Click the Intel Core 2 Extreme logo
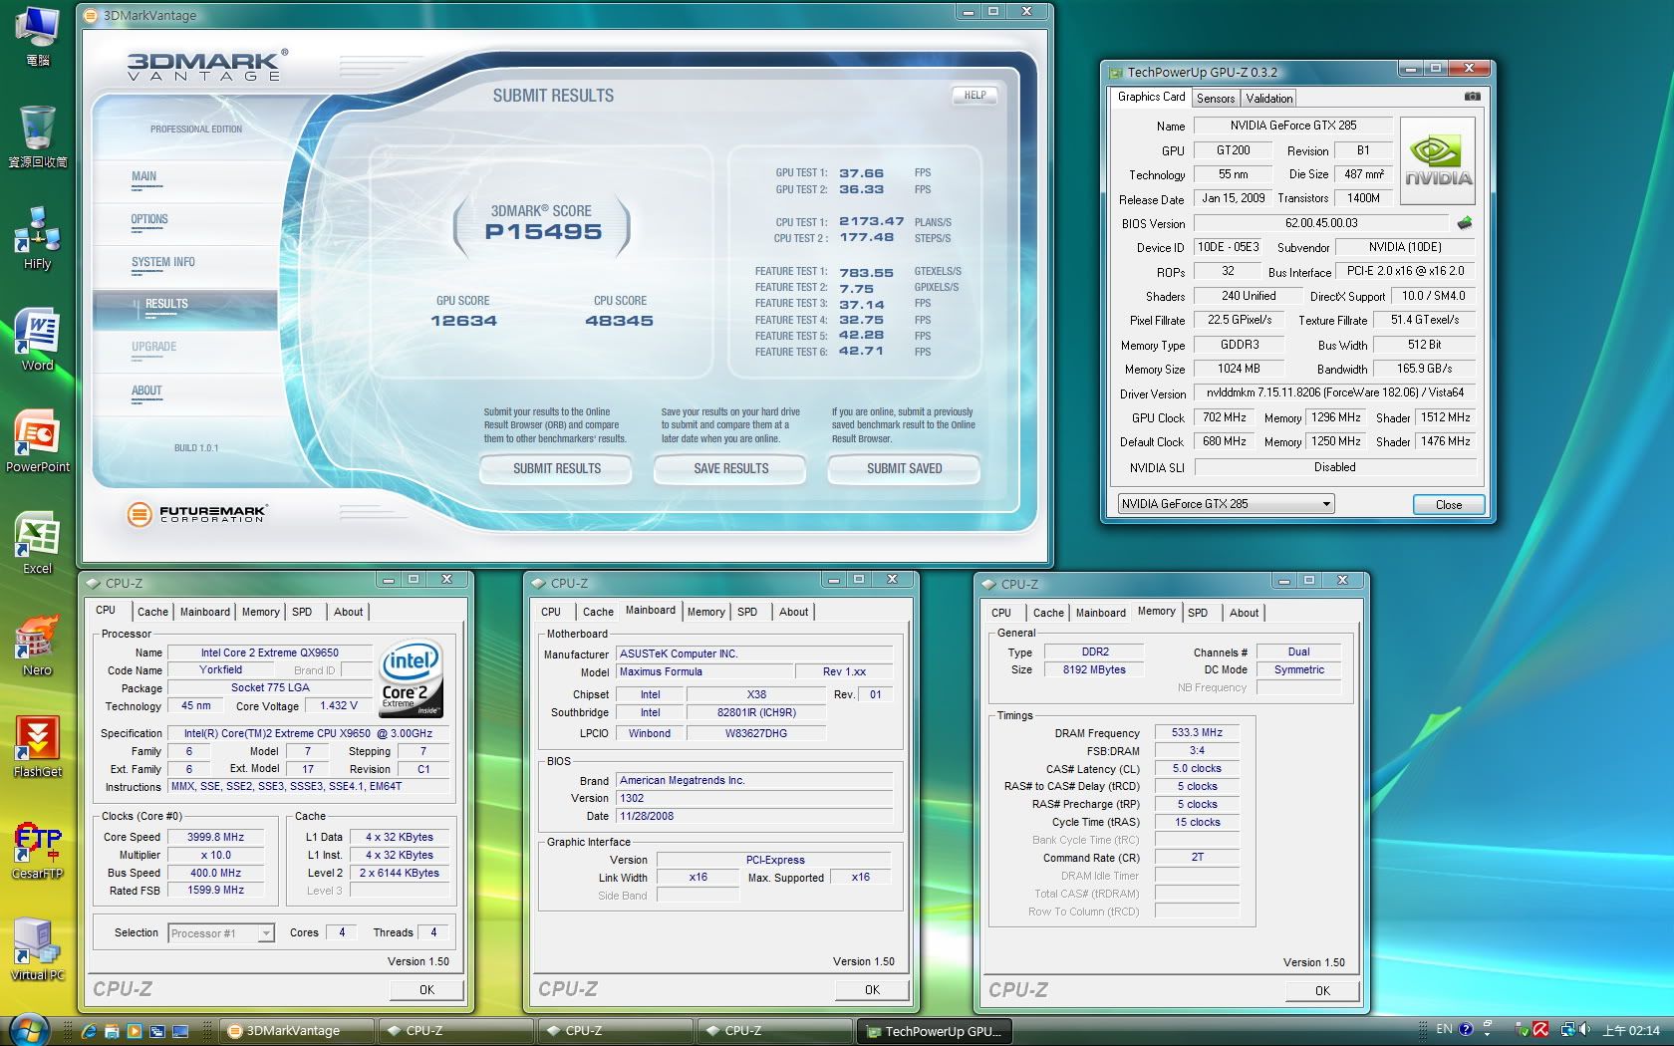Screen dimensions: 1674x1046 pos(410,677)
